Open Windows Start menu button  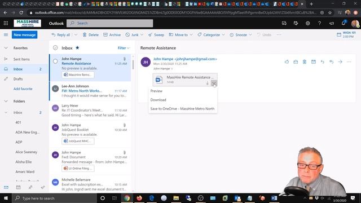[6, 198]
